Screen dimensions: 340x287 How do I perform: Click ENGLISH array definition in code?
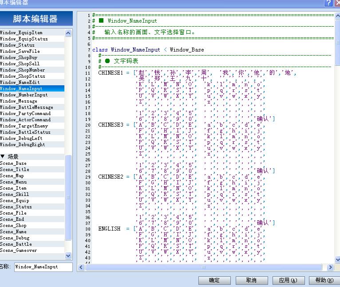182,229
